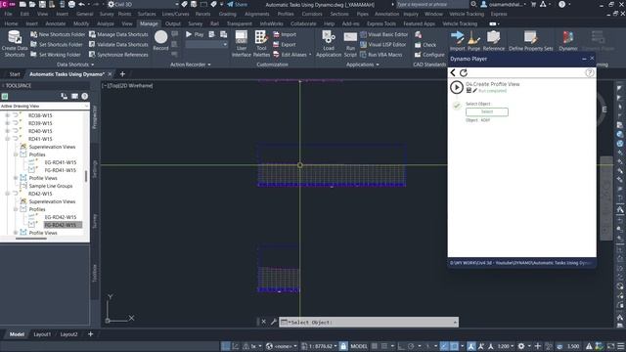This screenshot has width=626, height=352.
Task: Play the recorded action macro
Action: pos(195,34)
